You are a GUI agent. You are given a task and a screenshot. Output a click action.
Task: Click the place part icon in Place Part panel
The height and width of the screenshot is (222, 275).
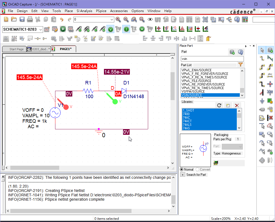coord(232,52)
